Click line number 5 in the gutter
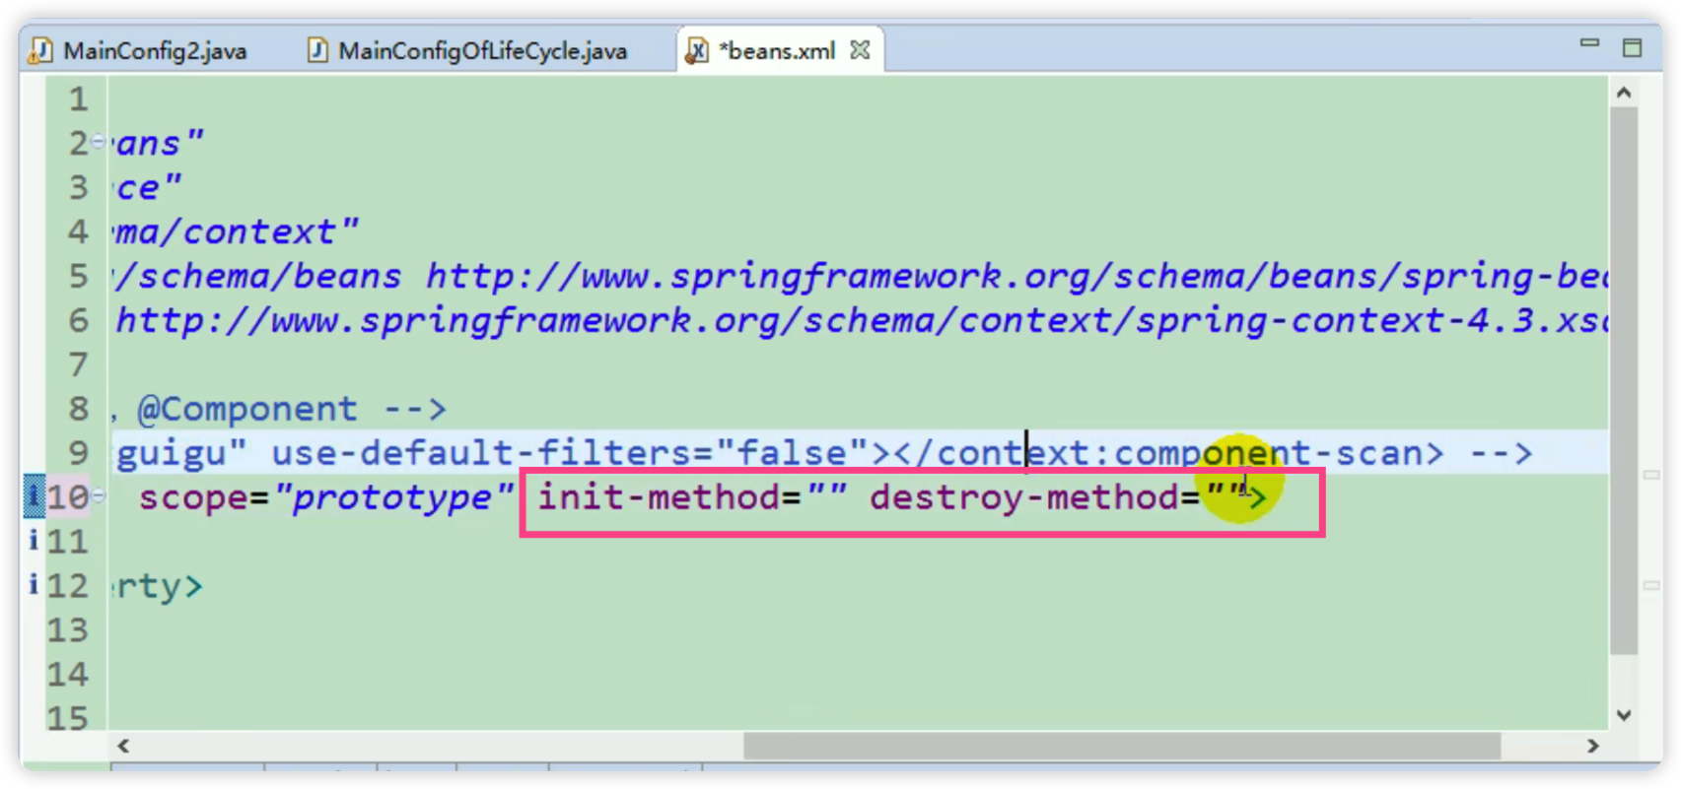 click(x=78, y=276)
